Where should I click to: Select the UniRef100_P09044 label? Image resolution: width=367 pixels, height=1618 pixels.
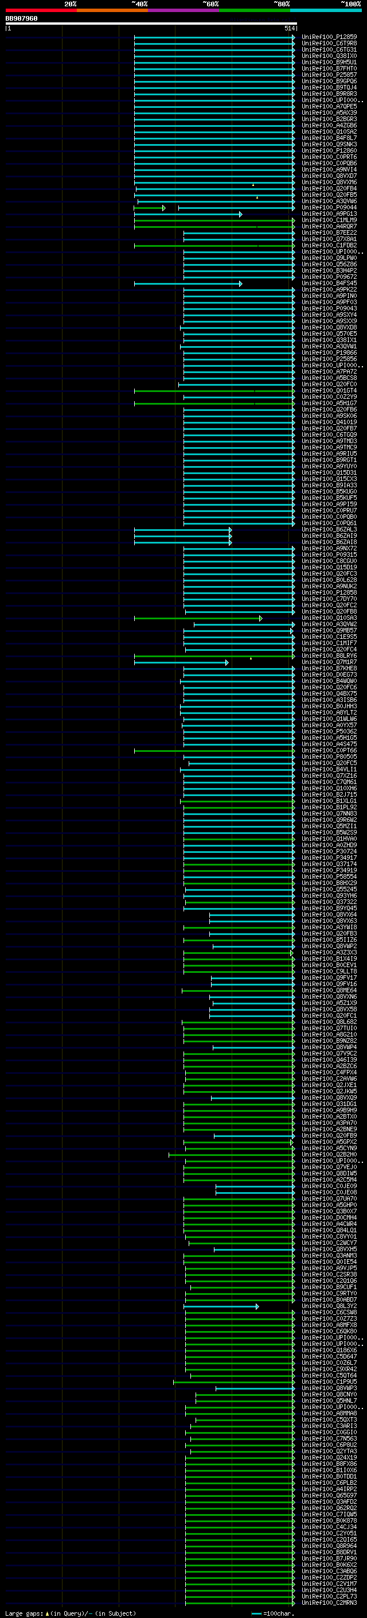tap(329, 207)
